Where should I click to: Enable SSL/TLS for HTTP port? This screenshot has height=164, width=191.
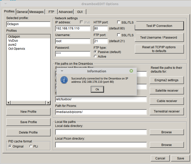pyautogui.click(x=118, y=22)
